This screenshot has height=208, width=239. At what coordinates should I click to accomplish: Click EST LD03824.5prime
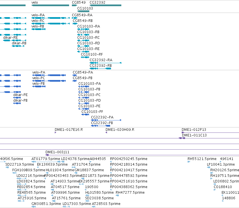pyautogui.click(x=31, y=182)
